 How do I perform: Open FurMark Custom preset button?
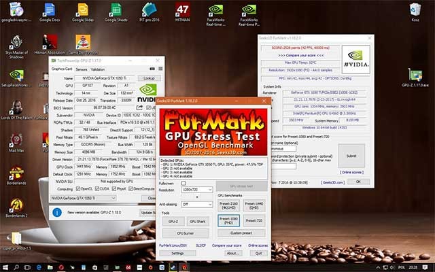pos(241,233)
